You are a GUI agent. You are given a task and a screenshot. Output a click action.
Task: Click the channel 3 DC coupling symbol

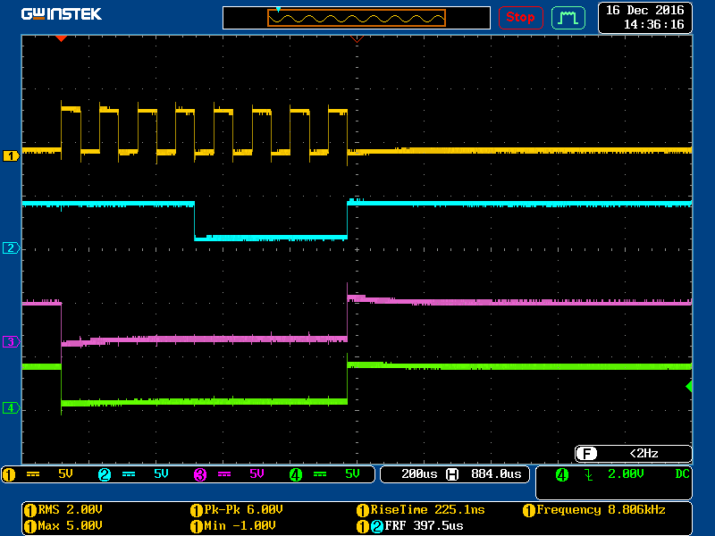[x=224, y=474]
